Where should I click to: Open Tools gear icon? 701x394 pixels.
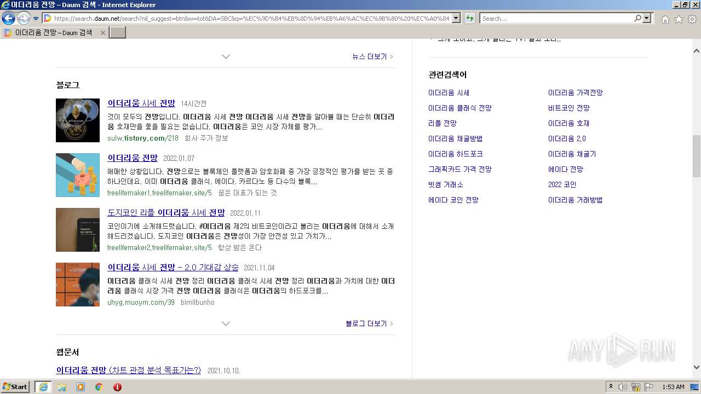(x=692, y=19)
